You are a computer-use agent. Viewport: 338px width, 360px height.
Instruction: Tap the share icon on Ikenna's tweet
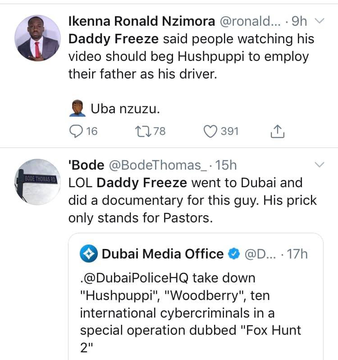(278, 131)
